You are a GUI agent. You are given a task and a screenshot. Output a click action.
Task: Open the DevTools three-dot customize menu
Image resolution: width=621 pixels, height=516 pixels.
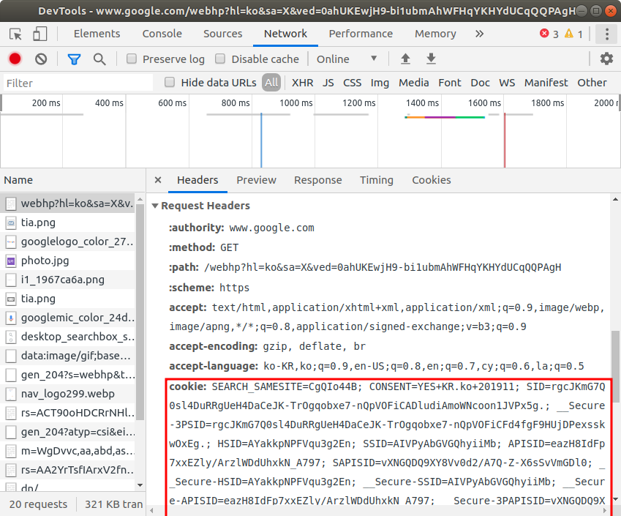[x=607, y=34]
